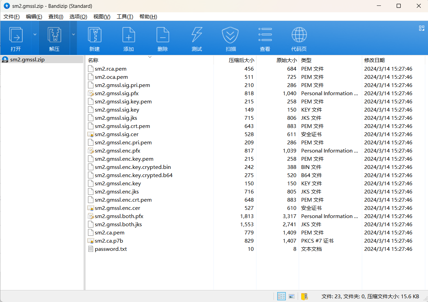The height and width of the screenshot is (302, 428).
Task: Click icon of password.txt document
Action: point(90,249)
